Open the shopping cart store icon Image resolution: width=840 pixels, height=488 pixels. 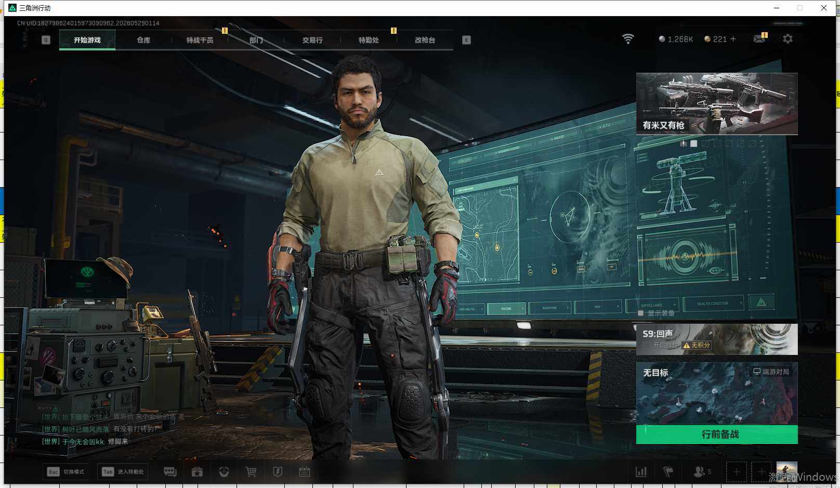point(251,472)
